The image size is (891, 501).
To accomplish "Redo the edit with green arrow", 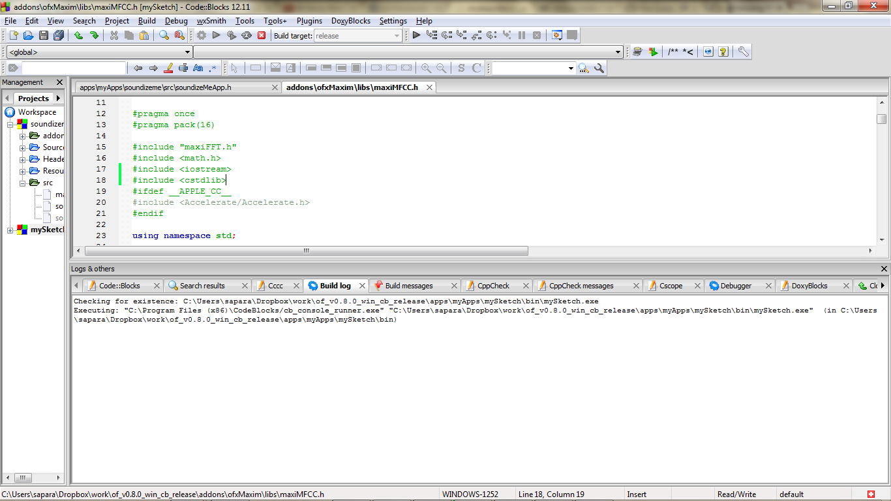I will pyautogui.click(x=94, y=35).
